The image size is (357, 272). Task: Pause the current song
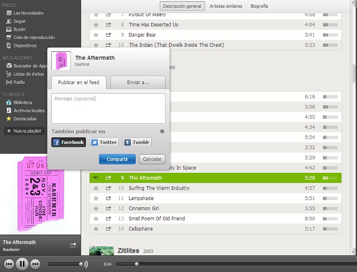tap(22, 264)
